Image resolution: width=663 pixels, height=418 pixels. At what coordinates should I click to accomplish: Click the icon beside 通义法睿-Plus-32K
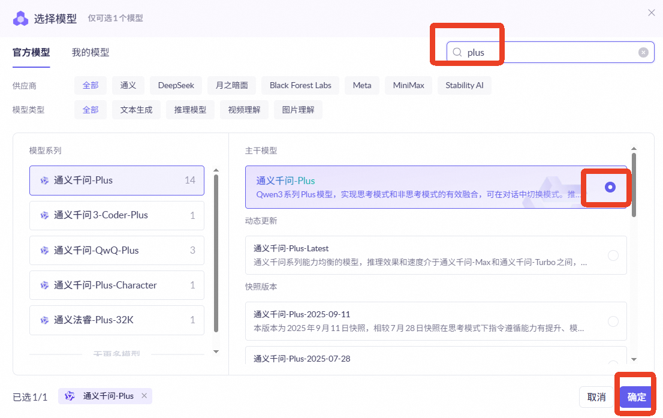(44, 320)
